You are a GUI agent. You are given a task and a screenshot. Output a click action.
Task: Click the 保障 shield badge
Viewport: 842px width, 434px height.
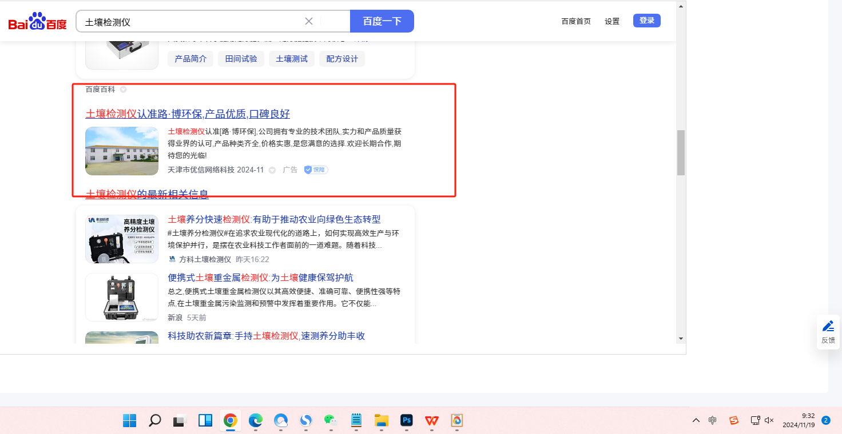316,170
